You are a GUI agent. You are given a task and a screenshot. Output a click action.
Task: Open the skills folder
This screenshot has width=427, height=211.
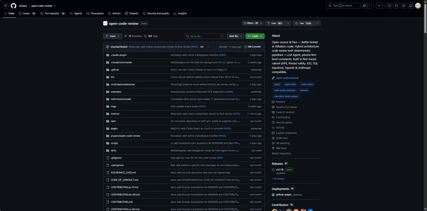pyautogui.click(x=113, y=150)
